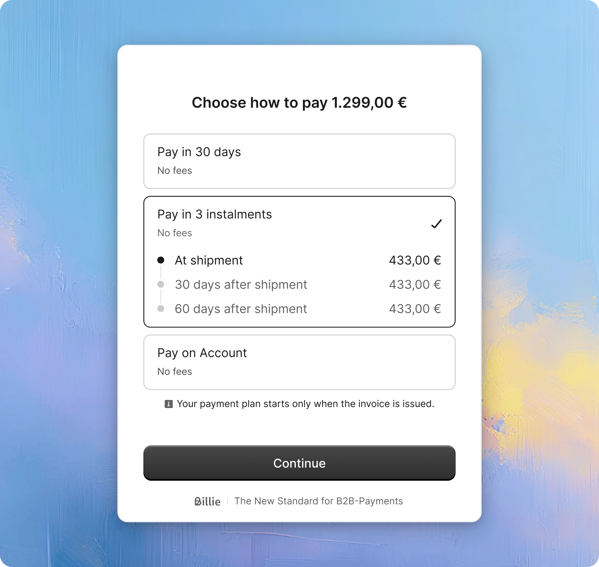Click the 60 days after shipment row
This screenshot has height=567, width=599.
(x=240, y=308)
